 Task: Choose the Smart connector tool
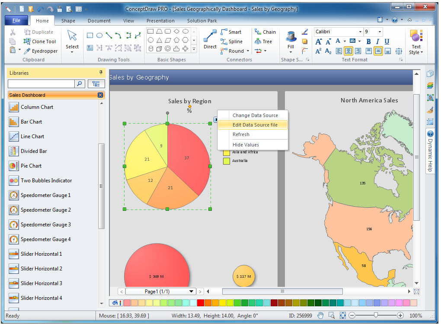[230, 32]
